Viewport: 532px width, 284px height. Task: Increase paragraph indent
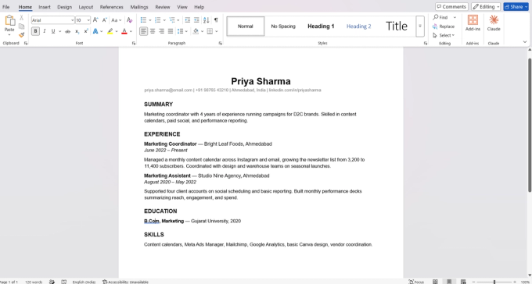(x=196, y=20)
